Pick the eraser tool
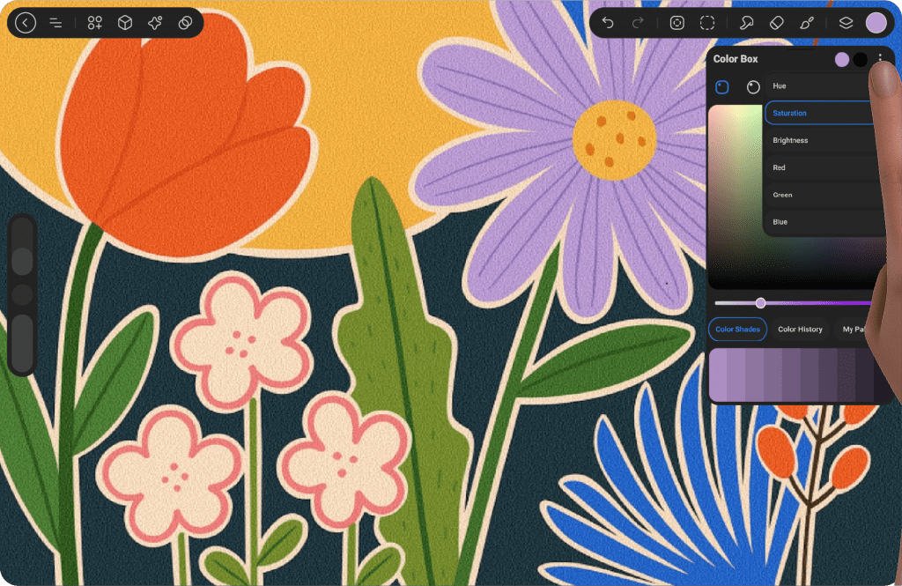The image size is (902, 586). (x=776, y=23)
